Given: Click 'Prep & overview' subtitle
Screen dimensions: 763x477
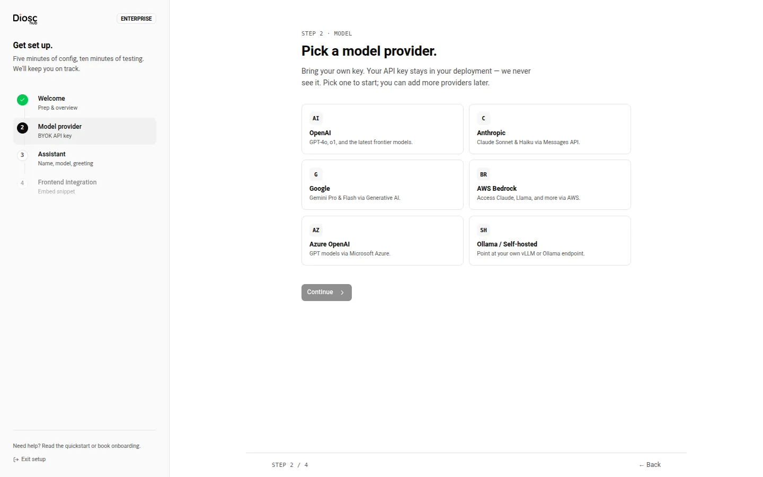Looking at the screenshot, I should pos(58,108).
